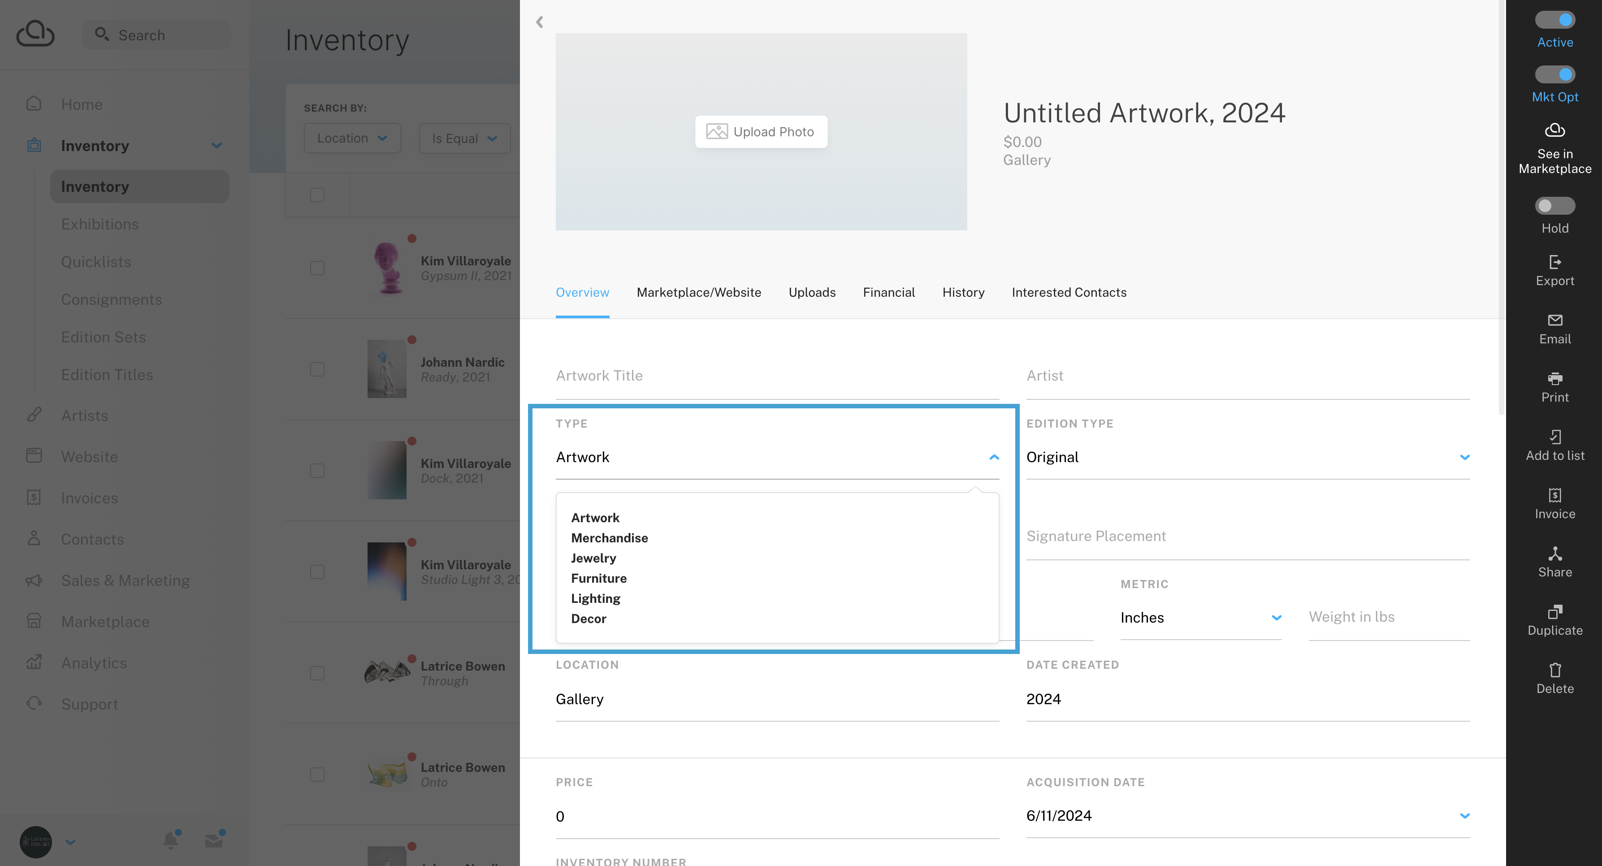Check the select-all checkbox in inventory list

[x=317, y=195]
